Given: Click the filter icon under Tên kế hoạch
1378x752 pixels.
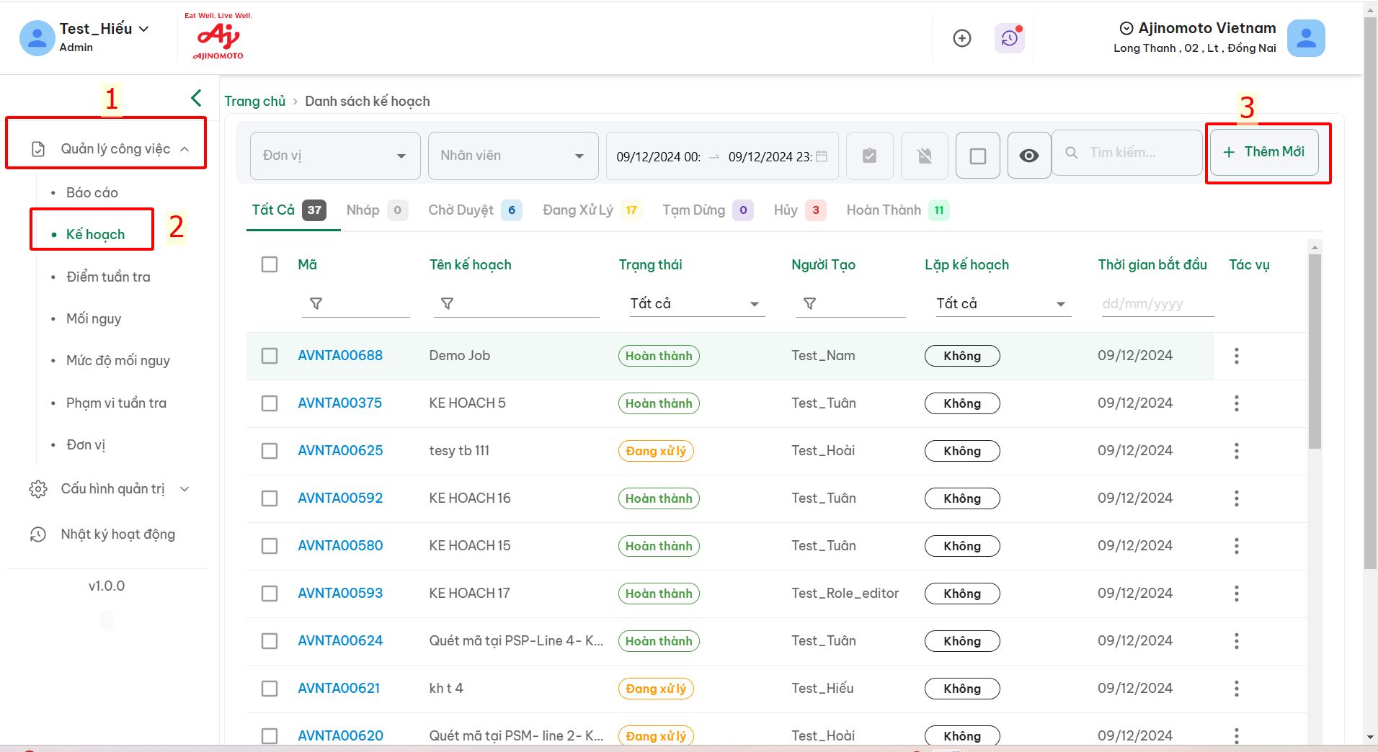Looking at the screenshot, I should 447,304.
